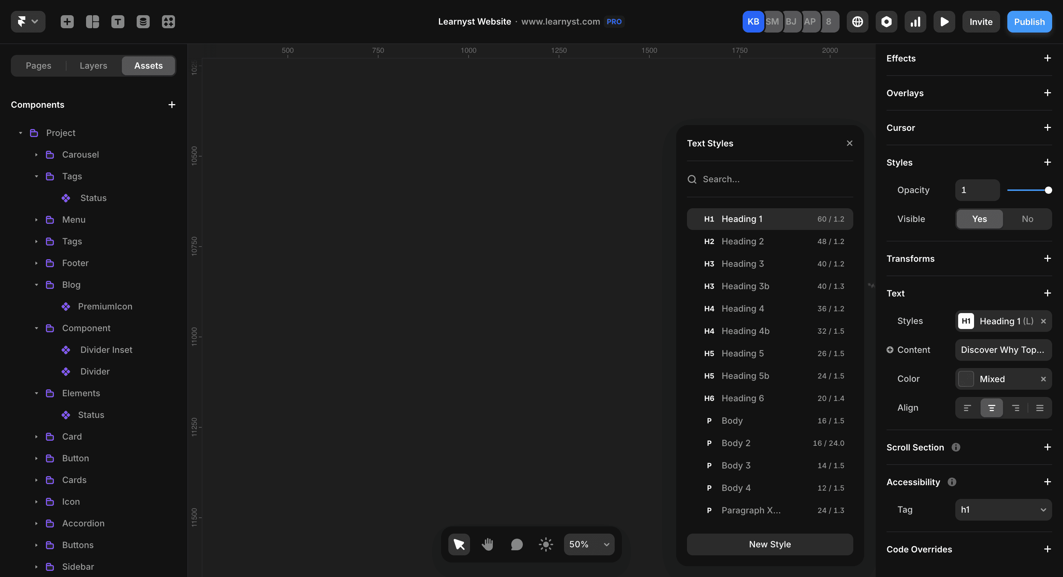Image resolution: width=1063 pixels, height=577 pixels.
Task: Open the zoom level 50% dropdown
Action: 589,544
